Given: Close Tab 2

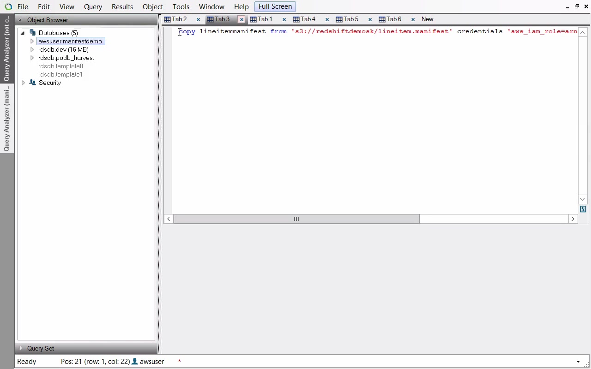Looking at the screenshot, I should pos(198,19).
